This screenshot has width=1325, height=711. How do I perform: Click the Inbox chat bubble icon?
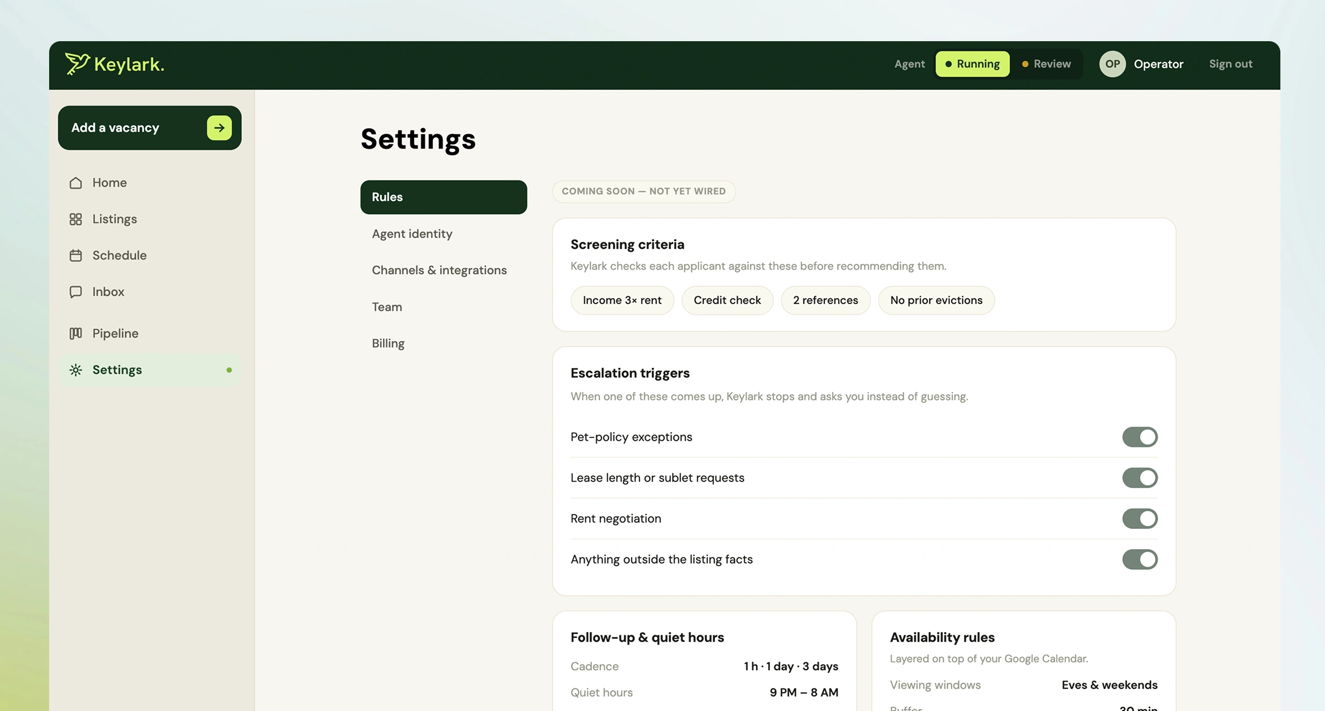pyautogui.click(x=76, y=292)
